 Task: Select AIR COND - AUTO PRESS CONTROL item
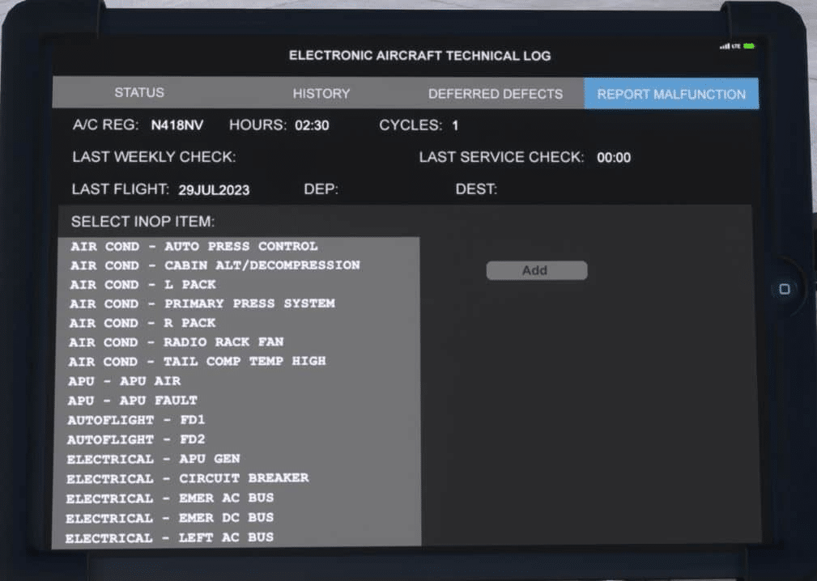(194, 246)
